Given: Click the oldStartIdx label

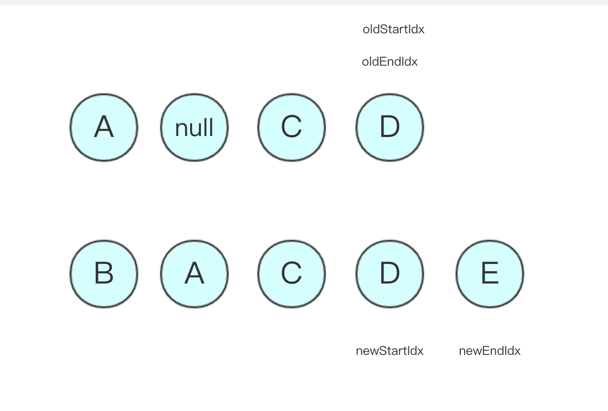Looking at the screenshot, I should coord(394,29).
